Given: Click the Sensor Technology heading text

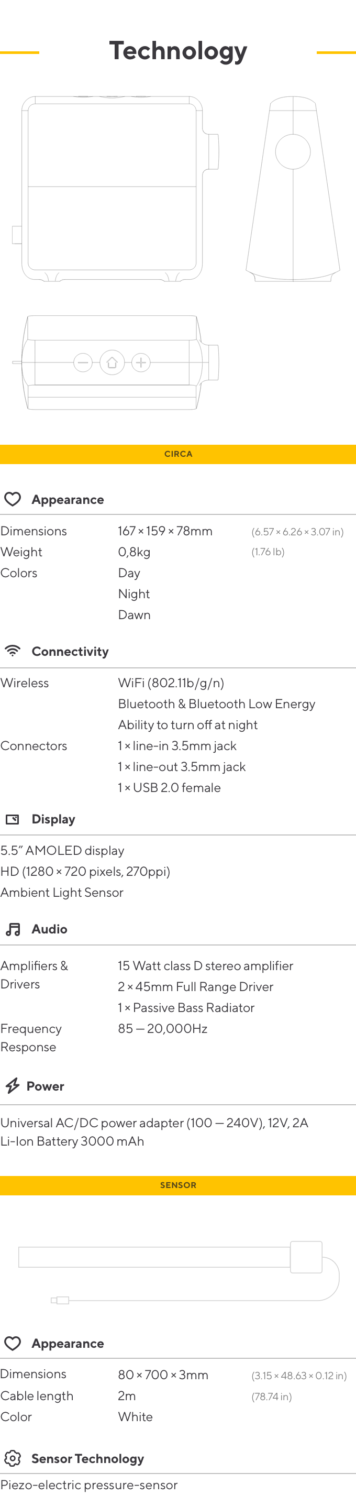Looking at the screenshot, I should 87,1458.
